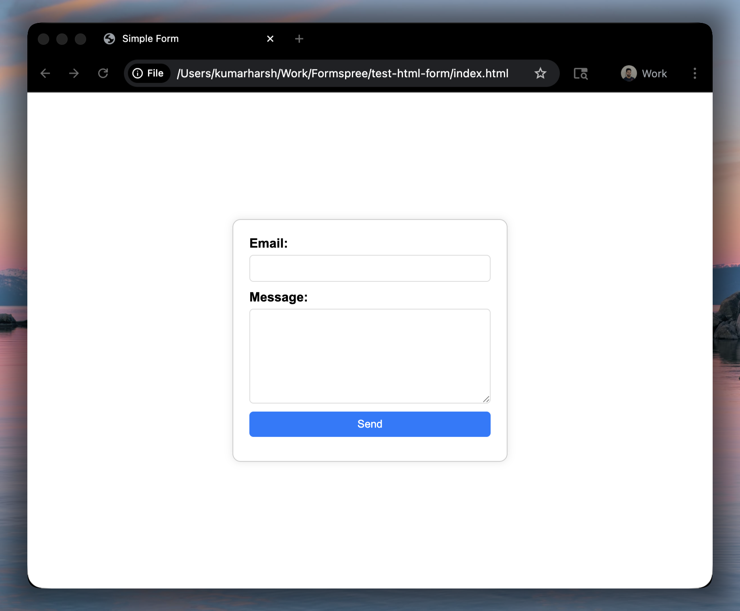Open Chrome three-dot menu

point(695,73)
